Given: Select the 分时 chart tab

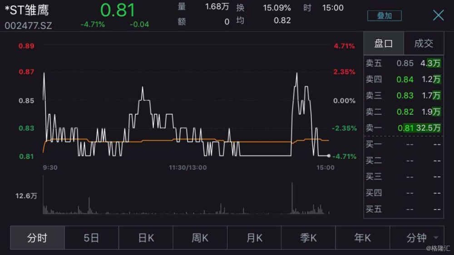Looking at the screenshot, I should [37, 238].
